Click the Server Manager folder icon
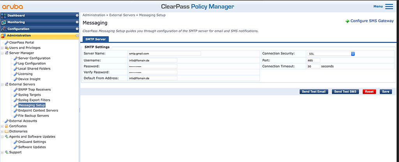The width and height of the screenshot is (399, 162). [x=7, y=53]
